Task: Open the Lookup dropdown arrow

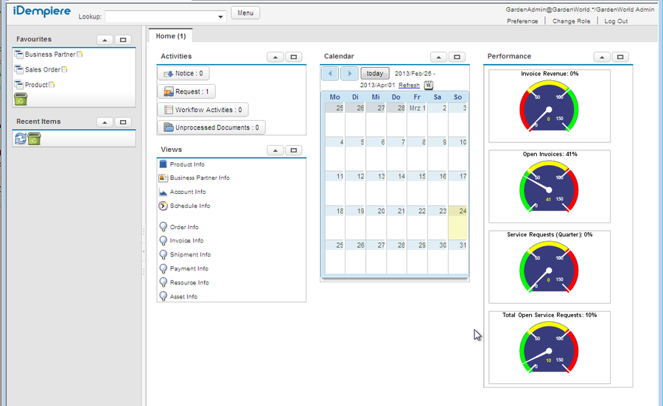Action: [x=221, y=16]
